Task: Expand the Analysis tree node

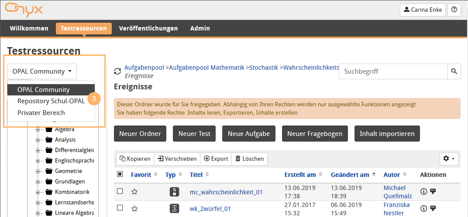Action: tap(38, 140)
